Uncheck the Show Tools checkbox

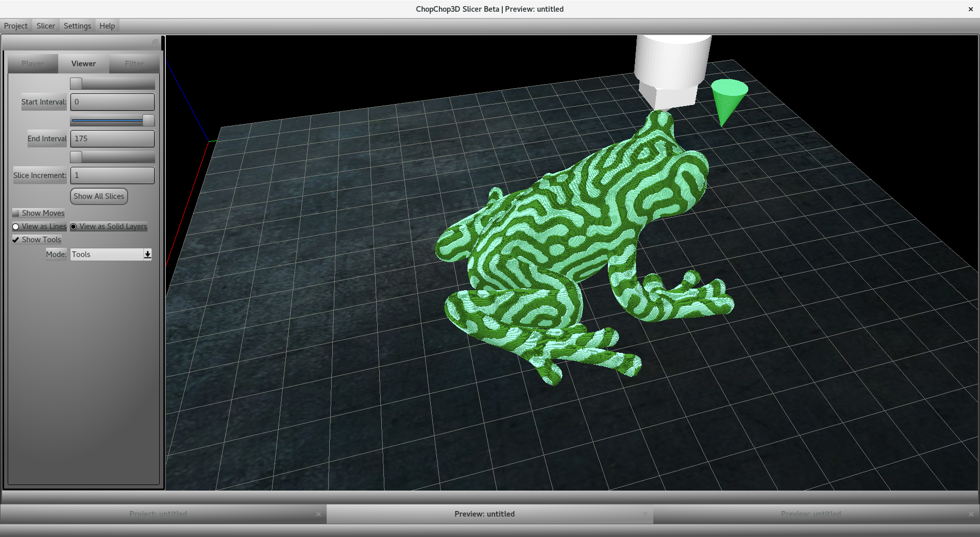point(16,240)
